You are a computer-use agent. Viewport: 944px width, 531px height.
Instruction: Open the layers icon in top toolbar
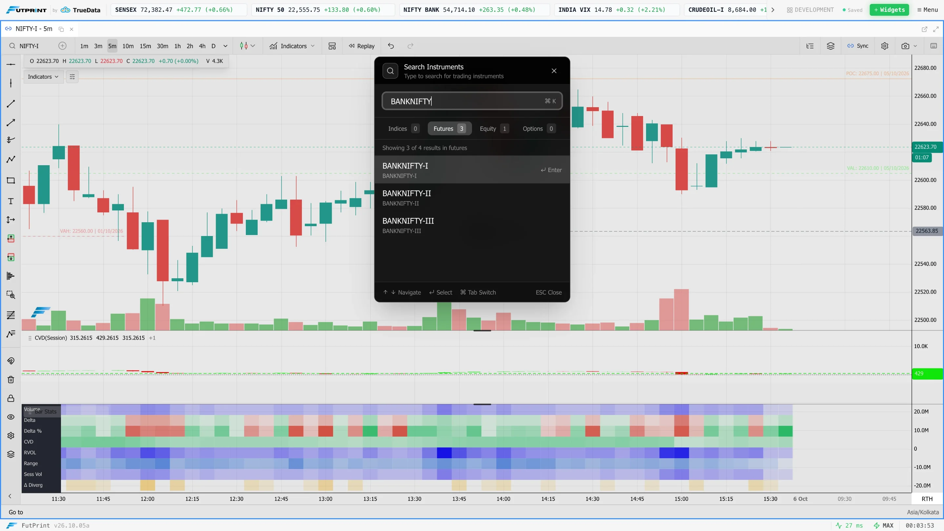tap(831, 46)
